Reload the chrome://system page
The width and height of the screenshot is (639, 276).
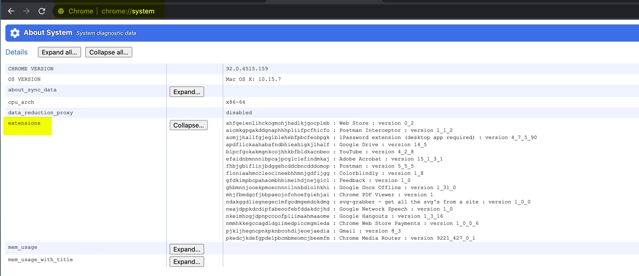click(42, 11)
